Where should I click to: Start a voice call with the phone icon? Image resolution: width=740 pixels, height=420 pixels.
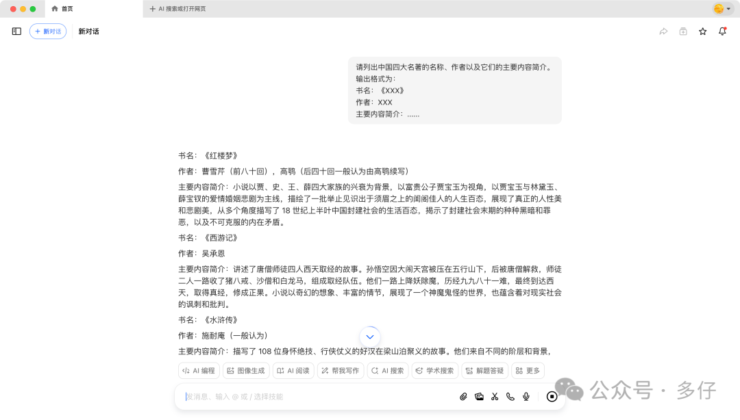[x=510, y=397]
